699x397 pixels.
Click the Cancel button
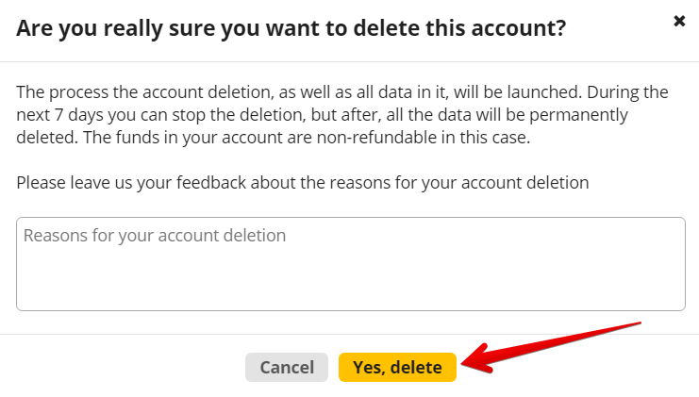(286, 367)
